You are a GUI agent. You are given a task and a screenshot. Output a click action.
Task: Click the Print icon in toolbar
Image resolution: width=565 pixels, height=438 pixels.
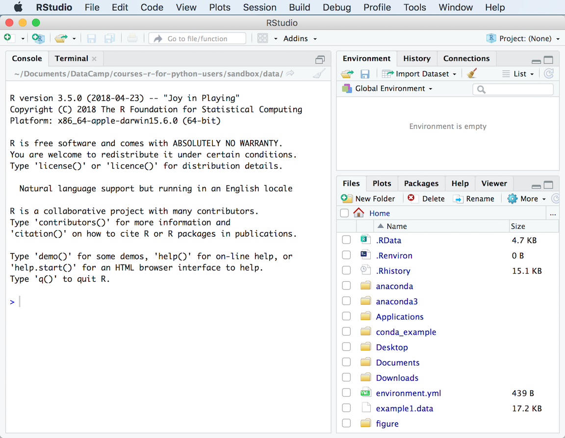132,38
